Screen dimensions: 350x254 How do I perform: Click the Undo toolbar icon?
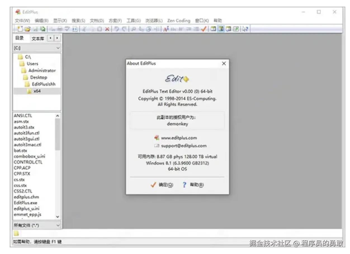point(116,29)
